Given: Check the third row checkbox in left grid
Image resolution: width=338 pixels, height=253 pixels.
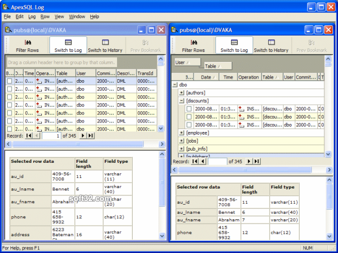Looking at the screenshot, I should click(x=10, y=97).
